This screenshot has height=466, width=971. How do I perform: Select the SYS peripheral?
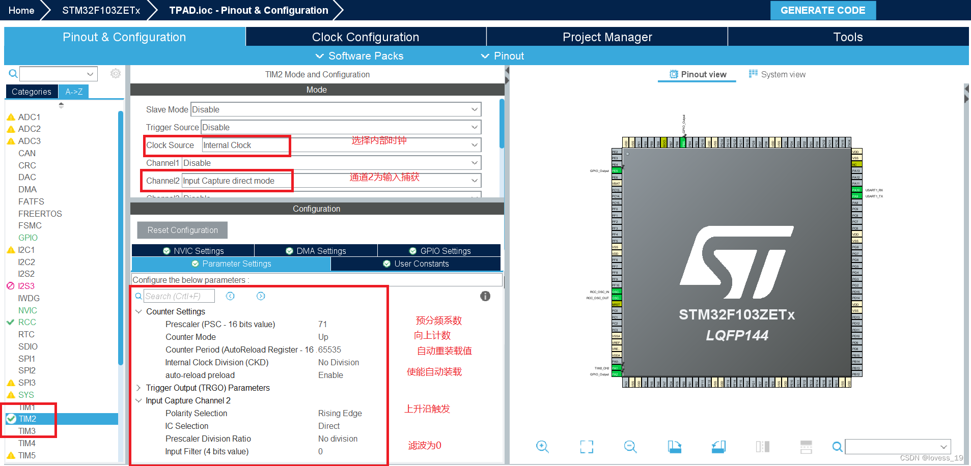pos(26,395)
